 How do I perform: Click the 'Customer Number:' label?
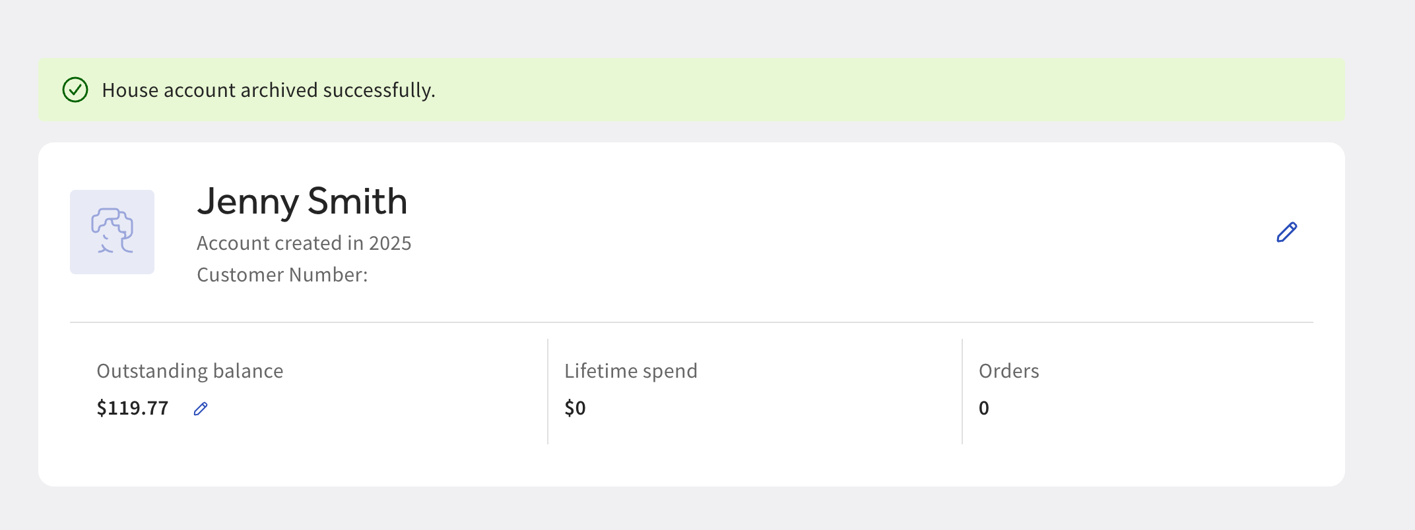pos(282,275)
